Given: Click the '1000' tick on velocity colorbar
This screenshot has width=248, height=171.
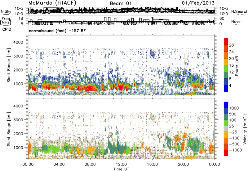Looking at the screenshot, I should [234, 108].
